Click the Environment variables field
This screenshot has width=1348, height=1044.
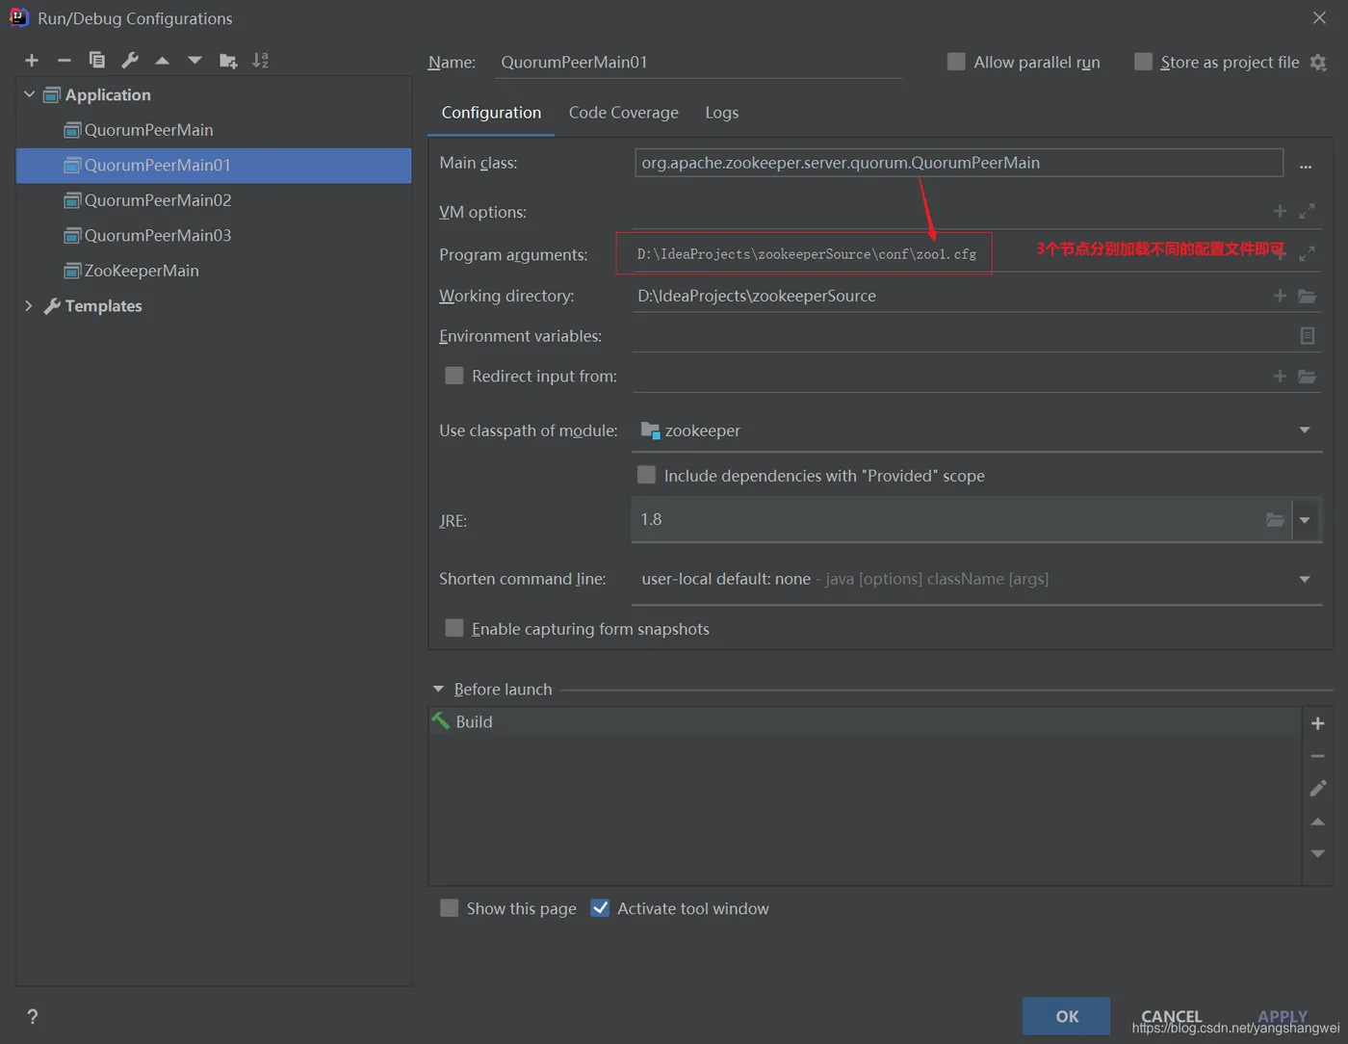[x=963, y=336]
